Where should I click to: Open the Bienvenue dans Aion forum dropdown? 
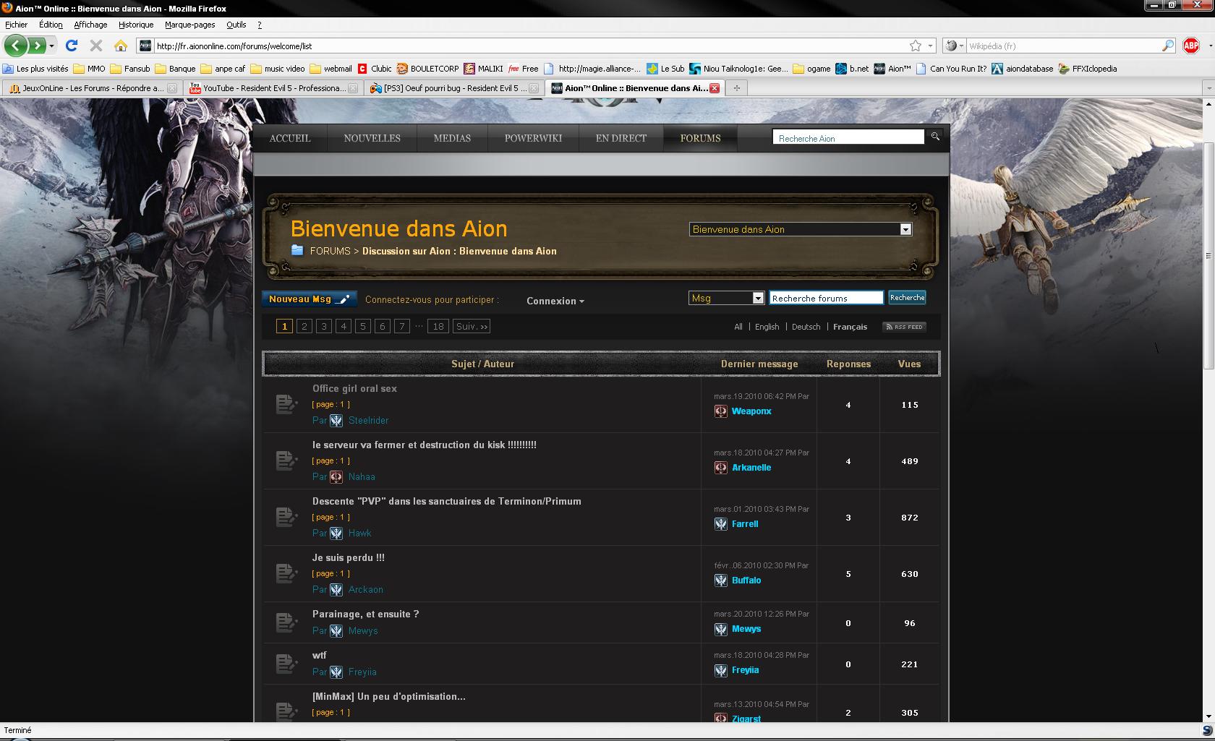click(x=801, y=229)
